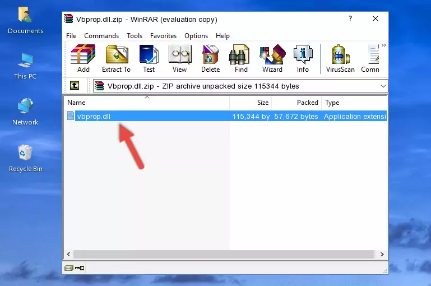Show archive Info
This screenshot has height=286, width=431.
click(x=303, y=58)
